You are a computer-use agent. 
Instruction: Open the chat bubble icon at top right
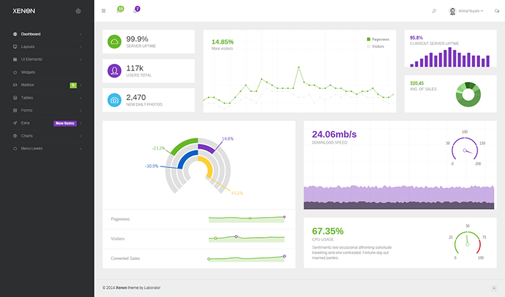[497, 11]
